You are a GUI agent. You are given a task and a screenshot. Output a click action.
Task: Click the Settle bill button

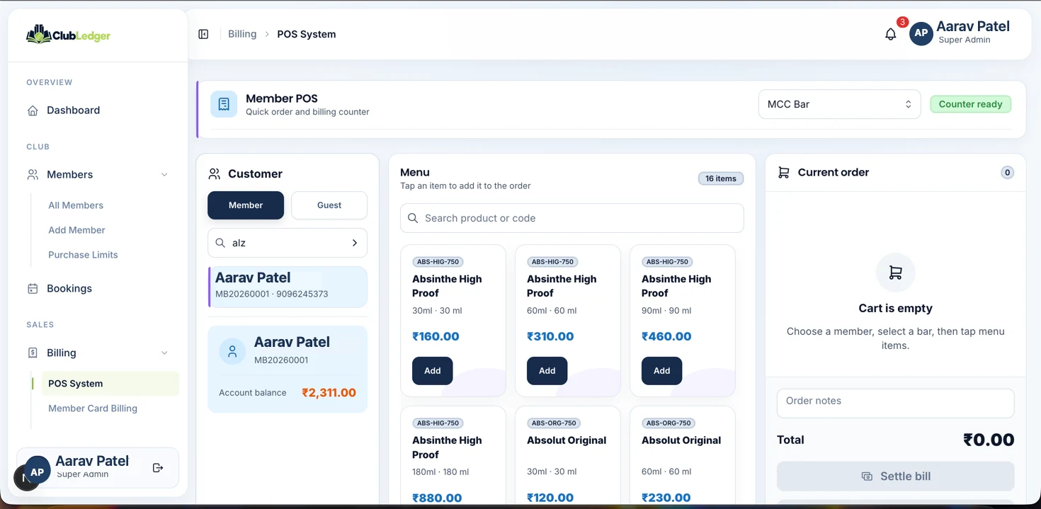click(895, 476)
